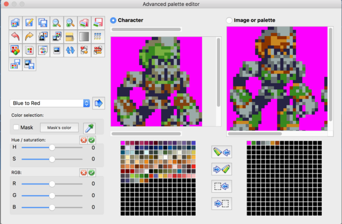
Task: Click horizontal scrollbar below character preview
Action: (146, 134)
